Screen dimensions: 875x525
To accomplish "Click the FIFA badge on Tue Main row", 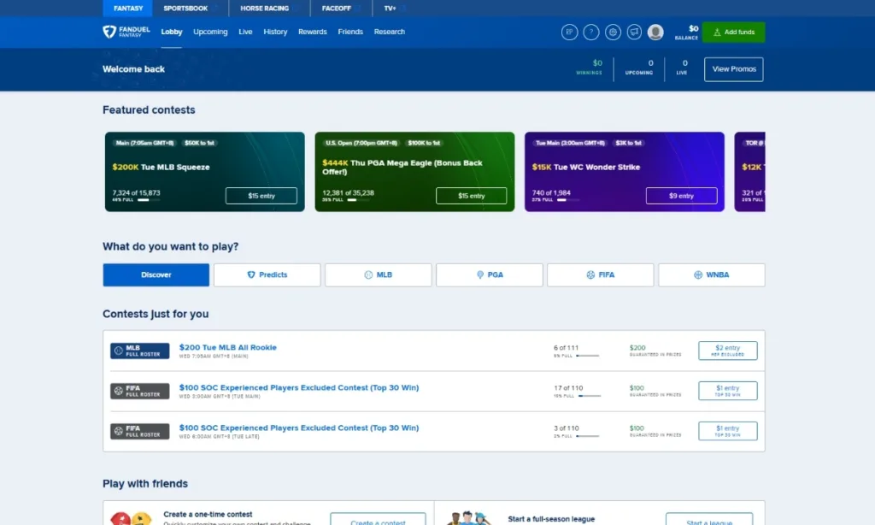I will (139, 391).
